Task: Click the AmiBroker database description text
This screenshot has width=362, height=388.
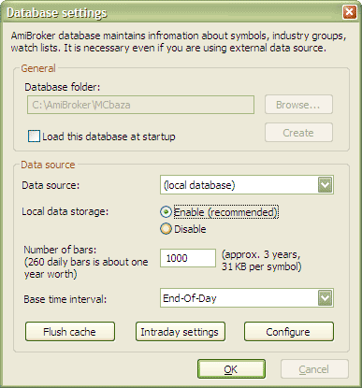Action: coord(178,42)
